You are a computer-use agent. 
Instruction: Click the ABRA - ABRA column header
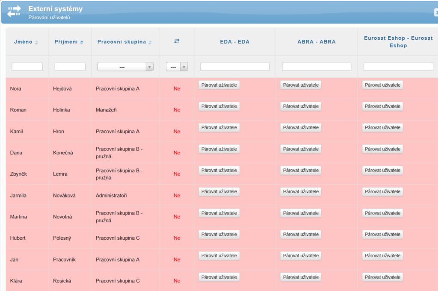coord(317,41)
